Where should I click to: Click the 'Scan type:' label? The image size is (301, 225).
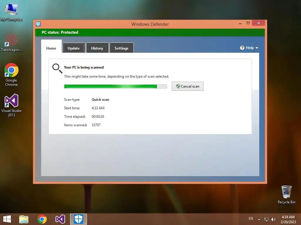pos(72,100)
